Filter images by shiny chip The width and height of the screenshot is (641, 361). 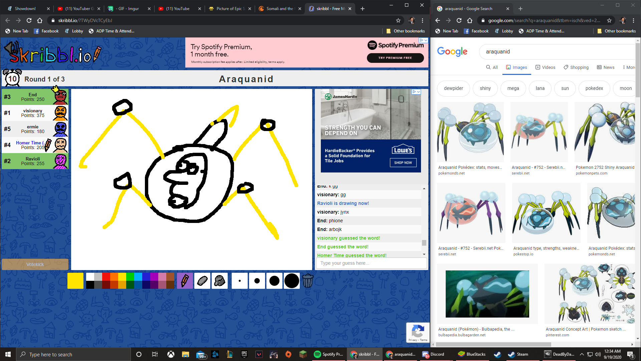[x=485, y=88]
